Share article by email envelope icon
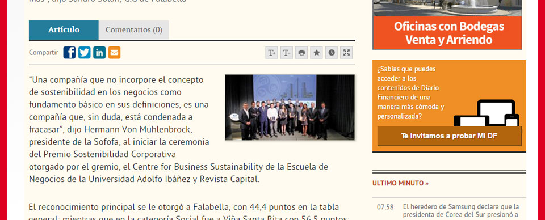This screenshot has height=220, width=545. [114, 52]
